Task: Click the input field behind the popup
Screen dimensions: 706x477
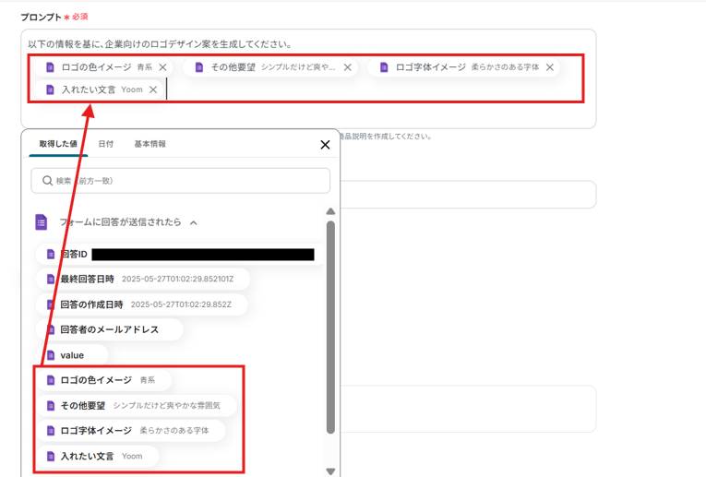Action: (x=468, y=195)
